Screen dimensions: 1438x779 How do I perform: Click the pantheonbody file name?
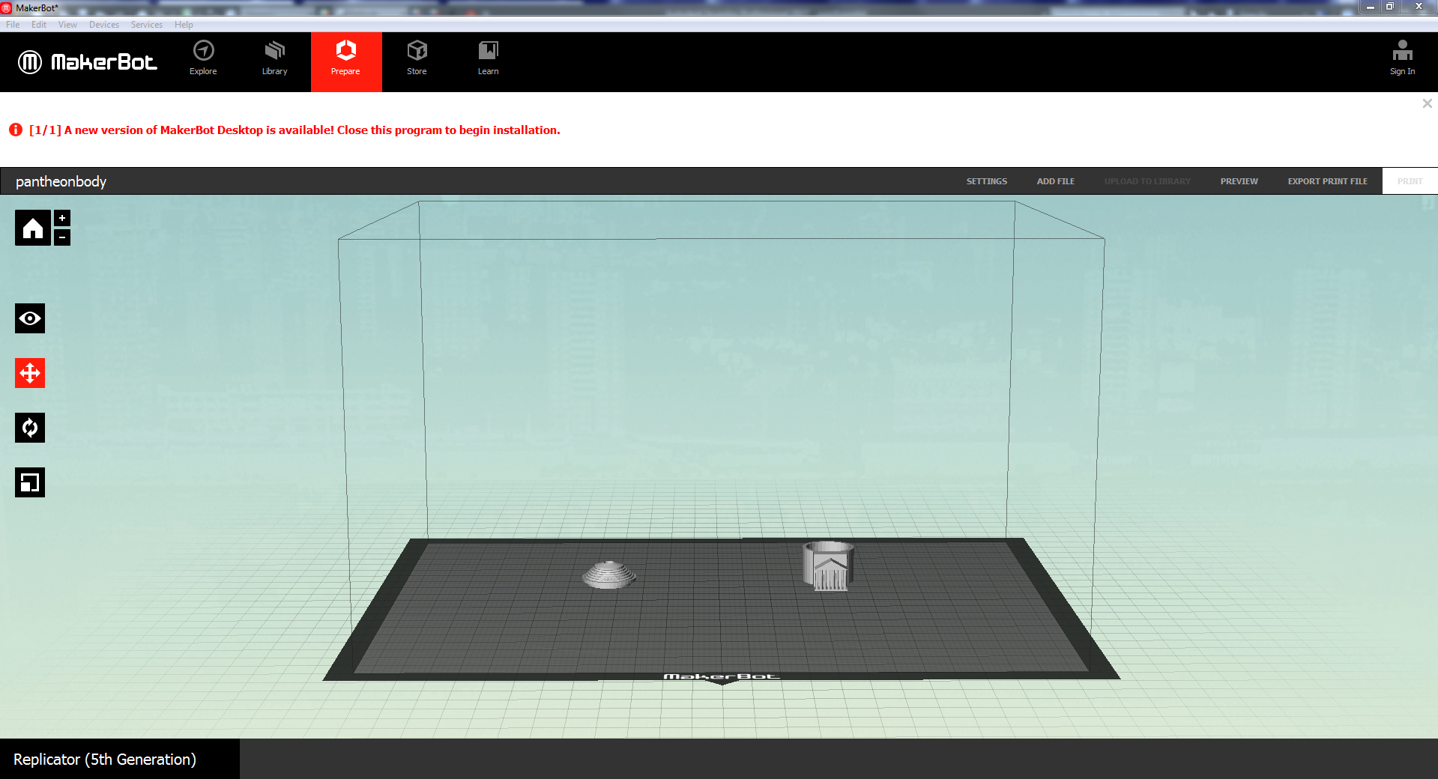[61, 181]
